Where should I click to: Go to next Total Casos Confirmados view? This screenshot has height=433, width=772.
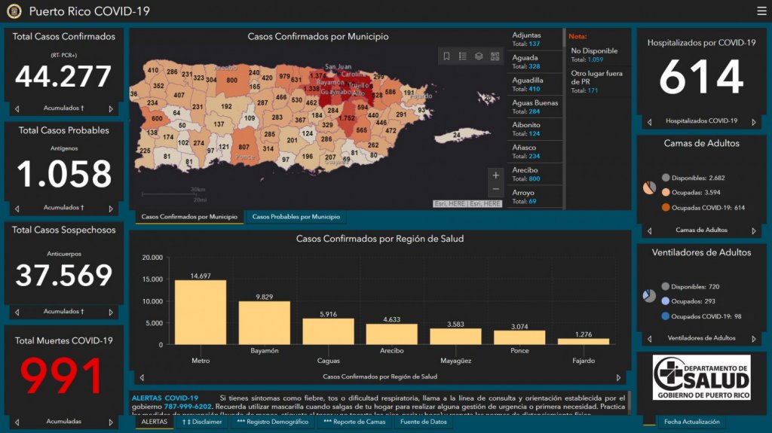click(111, 108)
